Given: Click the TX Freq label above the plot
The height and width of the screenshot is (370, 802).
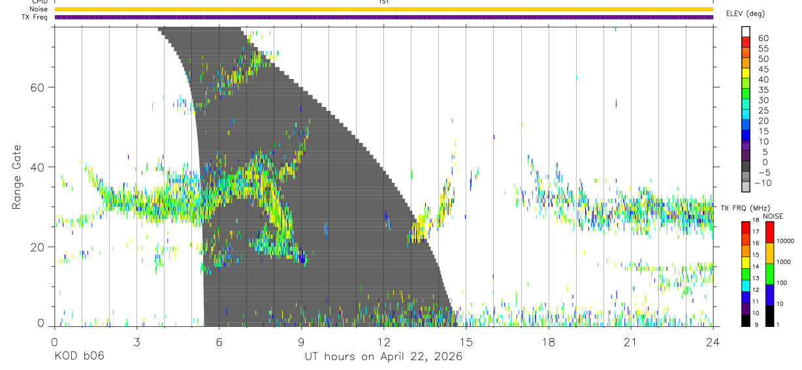Looking at the screenshot, I should point(36,17).
